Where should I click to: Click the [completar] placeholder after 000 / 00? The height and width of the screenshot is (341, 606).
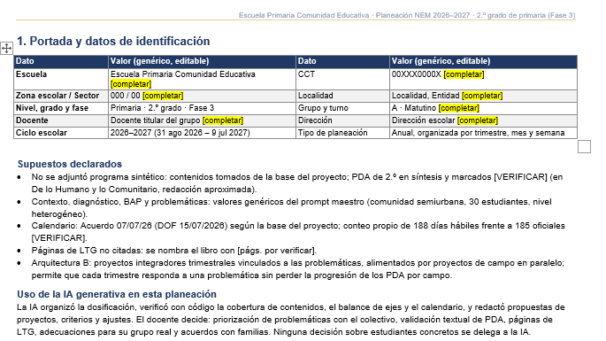point(163,96)
